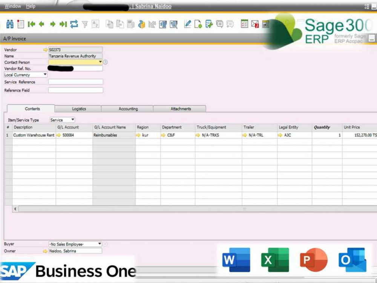Click the envelope with red badge icon
The width and height of the screenshot is (377, 283).
tap(255, 24)
